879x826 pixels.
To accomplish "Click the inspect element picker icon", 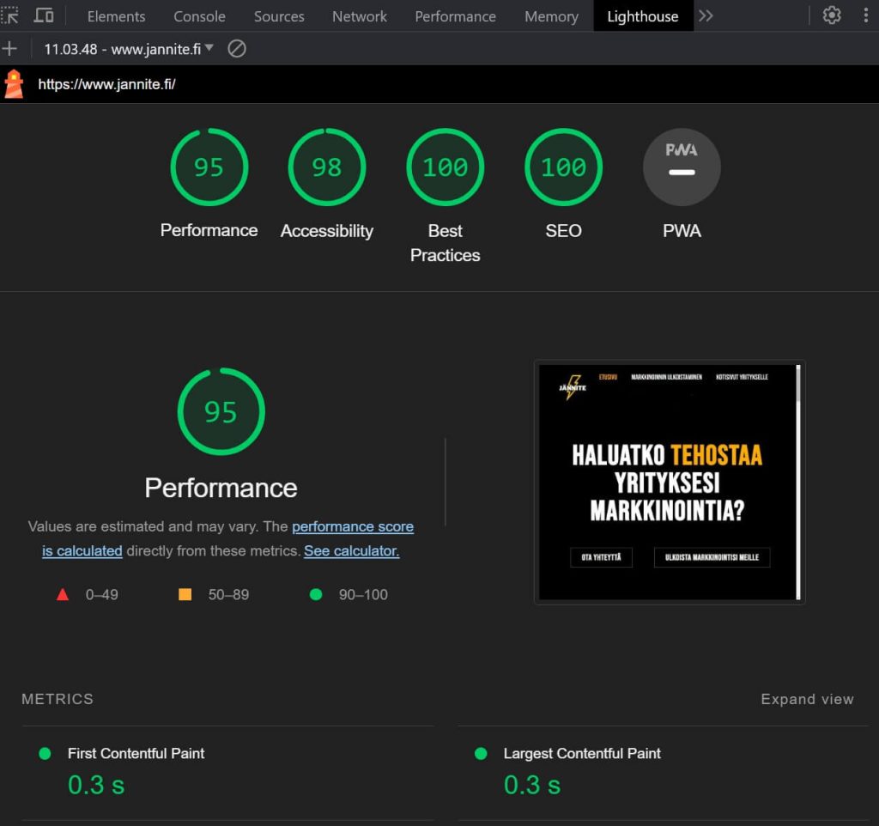I will pyautogui.click(x=9, y=15).
